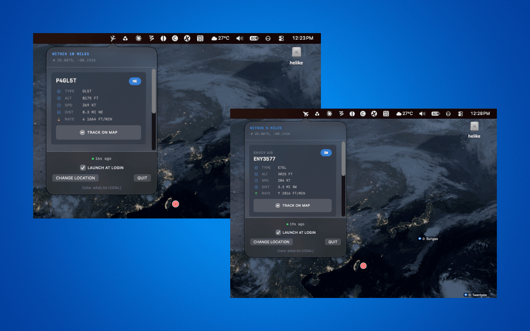Screen dimensions: 530x331
Task: Click the scrollbar in the ENY3577 flight list
Action: pos(343,159)
